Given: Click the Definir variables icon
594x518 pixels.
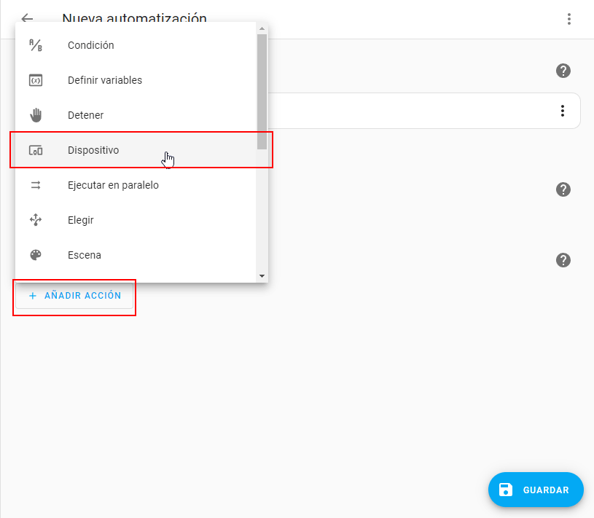Looking at the screenshot, I should (x=36, y=80).
